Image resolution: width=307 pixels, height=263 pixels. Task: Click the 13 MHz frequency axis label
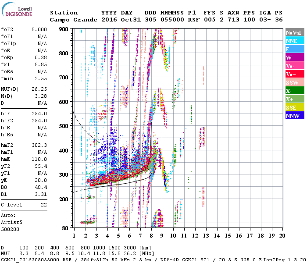(206, 235)
